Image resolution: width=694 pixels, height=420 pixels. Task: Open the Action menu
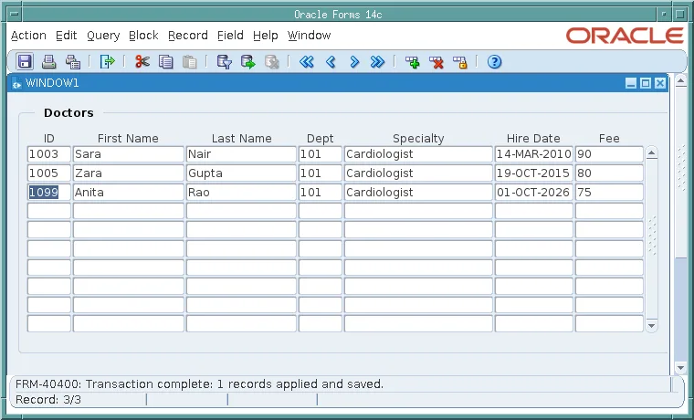coord(28,36)
